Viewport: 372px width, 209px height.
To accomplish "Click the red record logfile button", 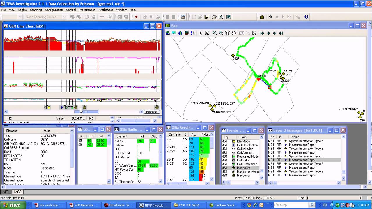I will pos(136,17).
